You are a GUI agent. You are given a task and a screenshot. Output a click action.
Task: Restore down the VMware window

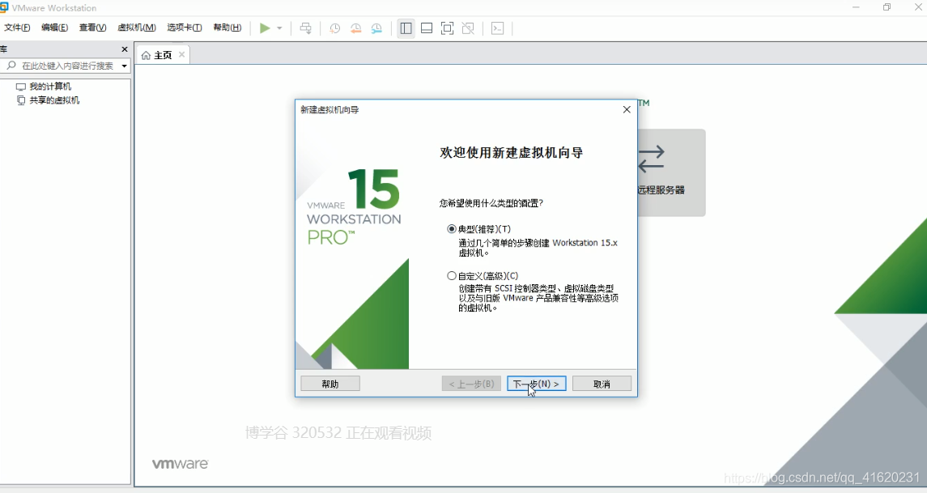(887, 7)
